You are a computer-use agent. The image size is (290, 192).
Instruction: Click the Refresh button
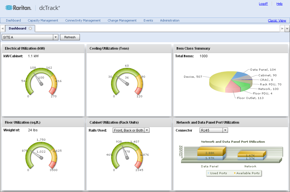[x=70, y=37]
